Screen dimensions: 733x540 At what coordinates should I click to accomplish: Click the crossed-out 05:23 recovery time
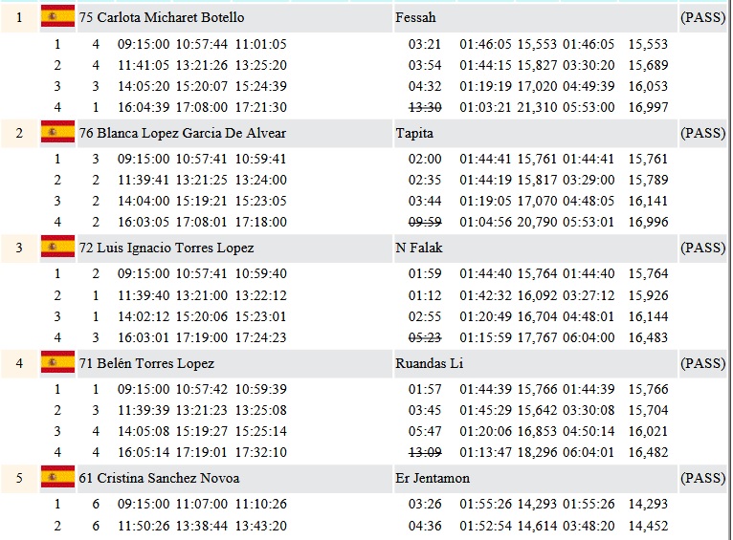click(425, 336)
